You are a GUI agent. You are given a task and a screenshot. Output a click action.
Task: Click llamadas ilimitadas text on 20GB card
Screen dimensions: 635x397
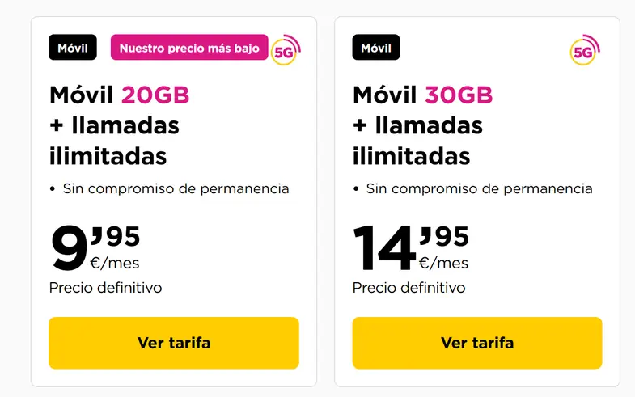tap(114, 141)
